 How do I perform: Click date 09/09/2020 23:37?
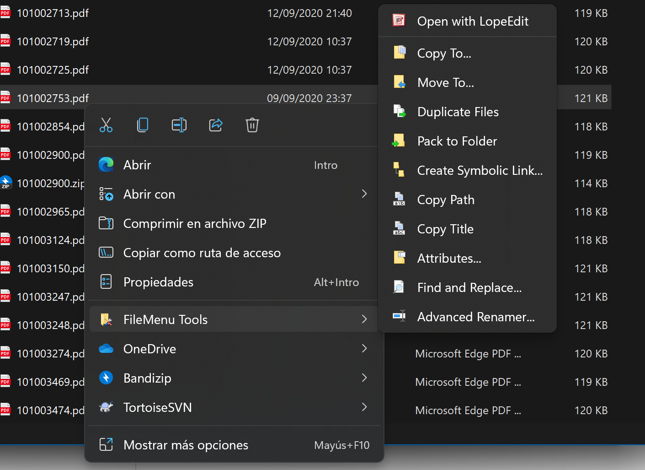pos(309,98)
